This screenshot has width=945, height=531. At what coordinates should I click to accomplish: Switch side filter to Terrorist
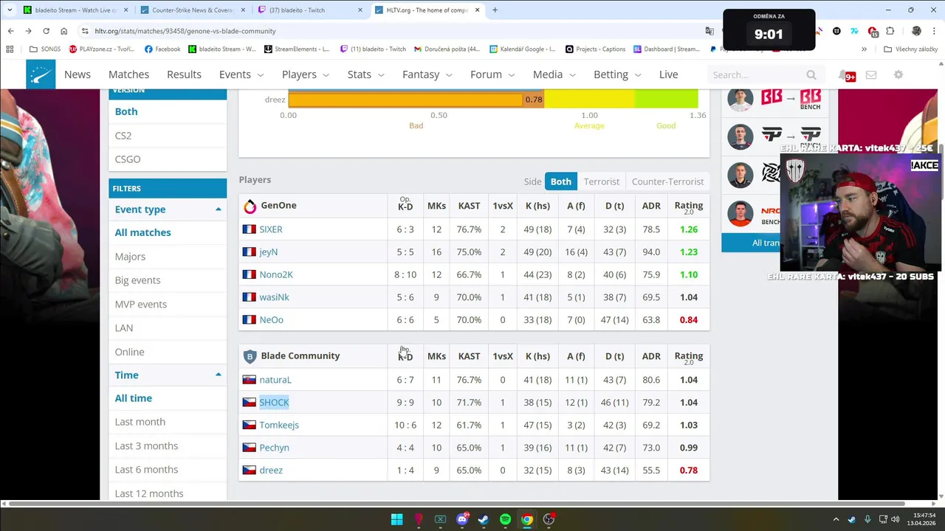tap(601, 181)
